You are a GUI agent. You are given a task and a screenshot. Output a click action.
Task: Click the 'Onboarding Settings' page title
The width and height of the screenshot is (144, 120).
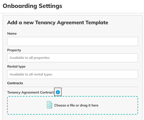(x=33, y=6)
